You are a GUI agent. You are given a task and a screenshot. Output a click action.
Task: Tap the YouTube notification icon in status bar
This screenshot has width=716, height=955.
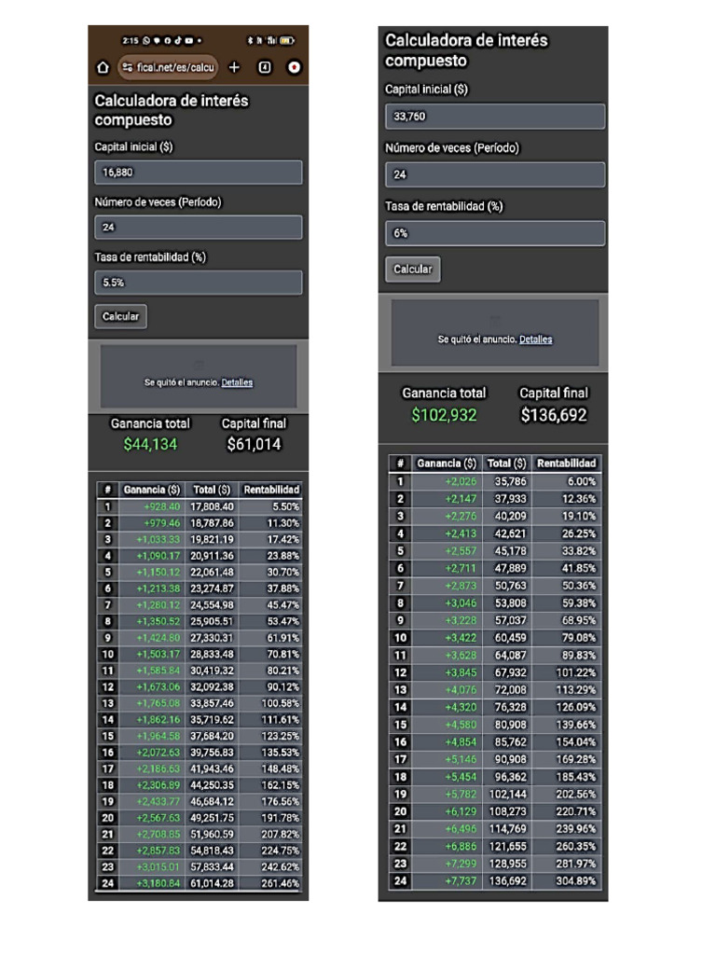click(189, 41)
